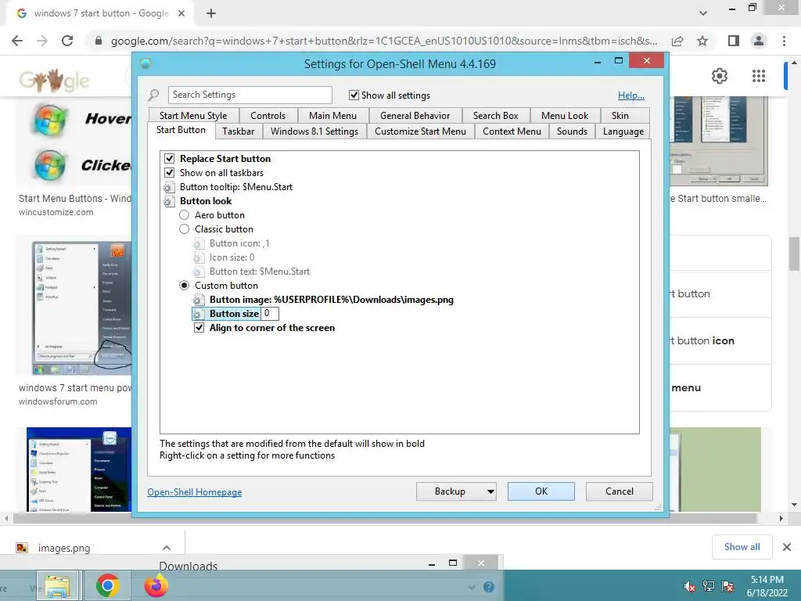The image size is (801, 601).
Task: Dismiss the Chrome downloads bar
Action: click(x=787, y=547)
